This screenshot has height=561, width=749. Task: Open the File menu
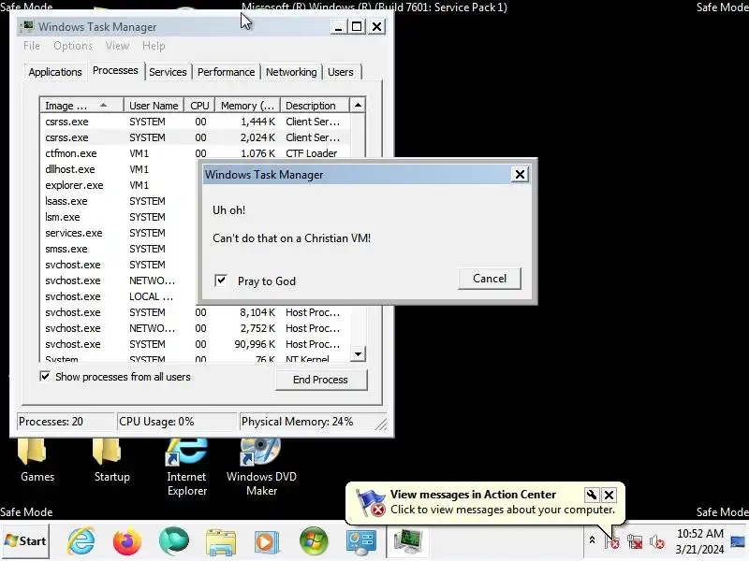(x=32, y=46)
